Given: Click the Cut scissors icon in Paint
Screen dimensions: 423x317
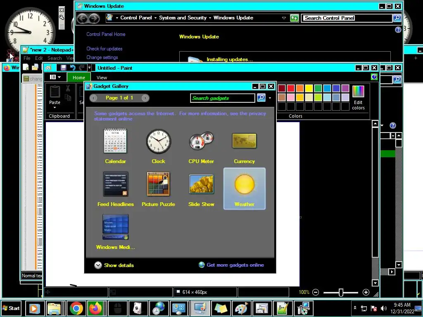Looking at the screenshot, I should click(68, 88).
